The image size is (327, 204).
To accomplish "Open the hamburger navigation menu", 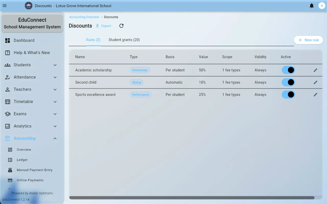I will point(5,6).
